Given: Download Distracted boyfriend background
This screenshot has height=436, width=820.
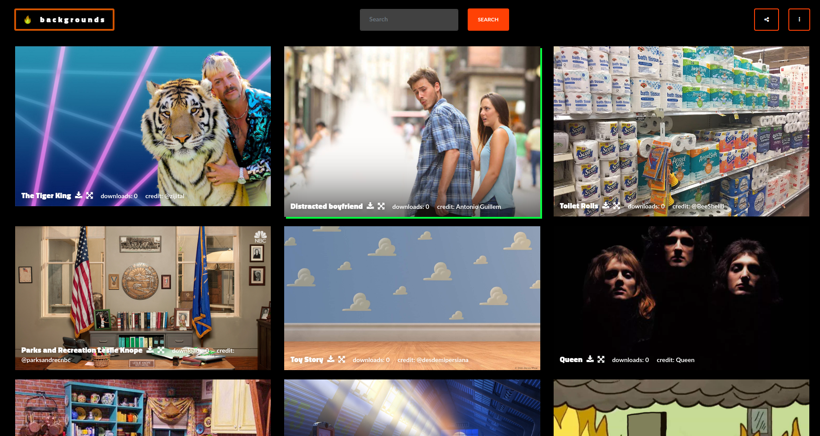Looking at the screenshot, I should click(370, 206).
